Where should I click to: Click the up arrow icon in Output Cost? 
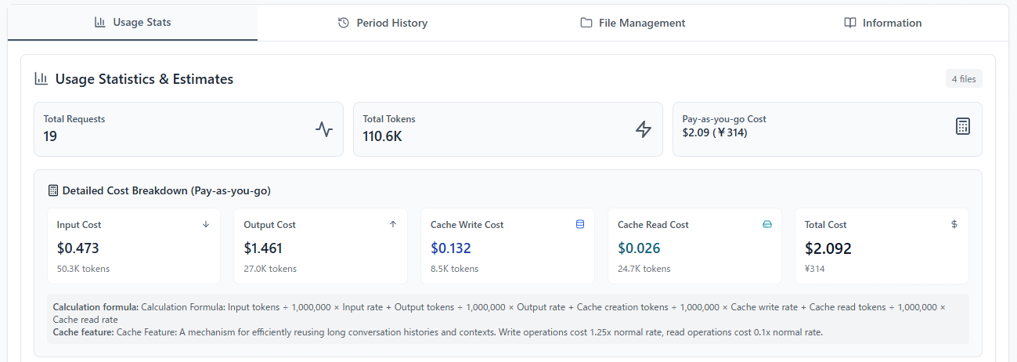point(393,224)
